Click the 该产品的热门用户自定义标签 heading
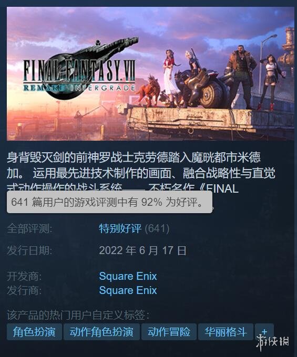Screen dimensions: 297x357 (x=78, y=315)
